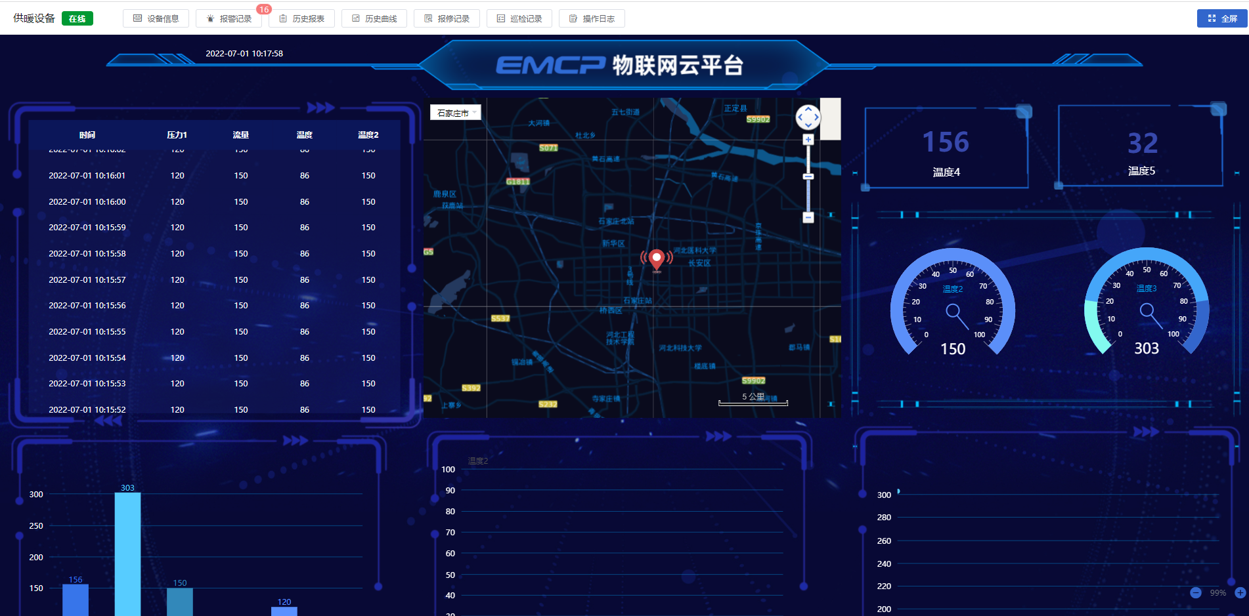The image size is (1249, 616).
Task: Open the 石家庄市 city dropdown on map
Action: coord(456,113)
